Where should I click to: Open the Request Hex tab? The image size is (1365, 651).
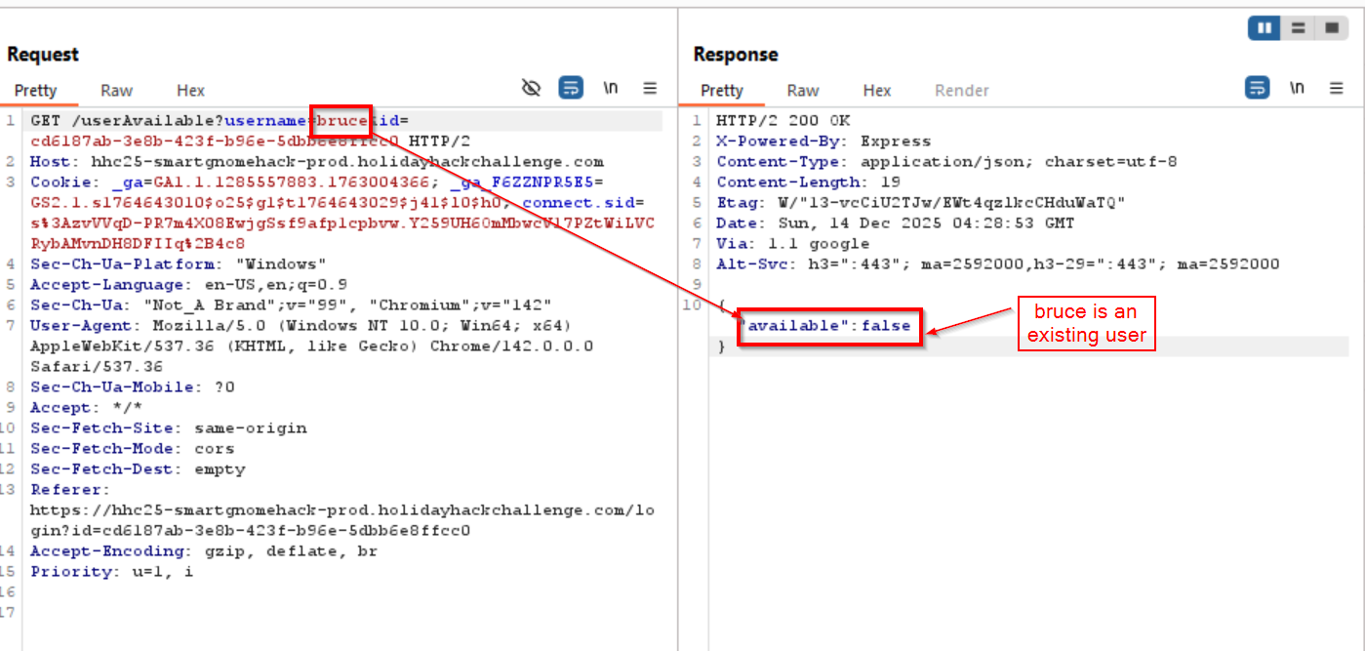coord(190,91)
